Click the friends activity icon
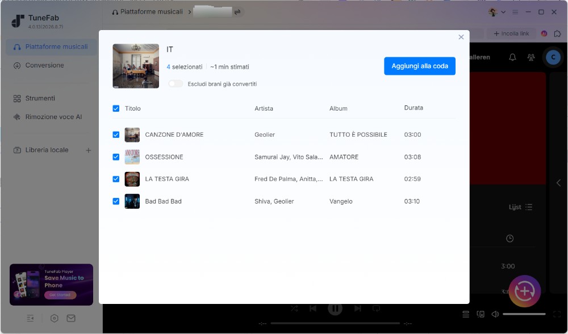Screen dimensions: 568x334 tap(531, 57)
